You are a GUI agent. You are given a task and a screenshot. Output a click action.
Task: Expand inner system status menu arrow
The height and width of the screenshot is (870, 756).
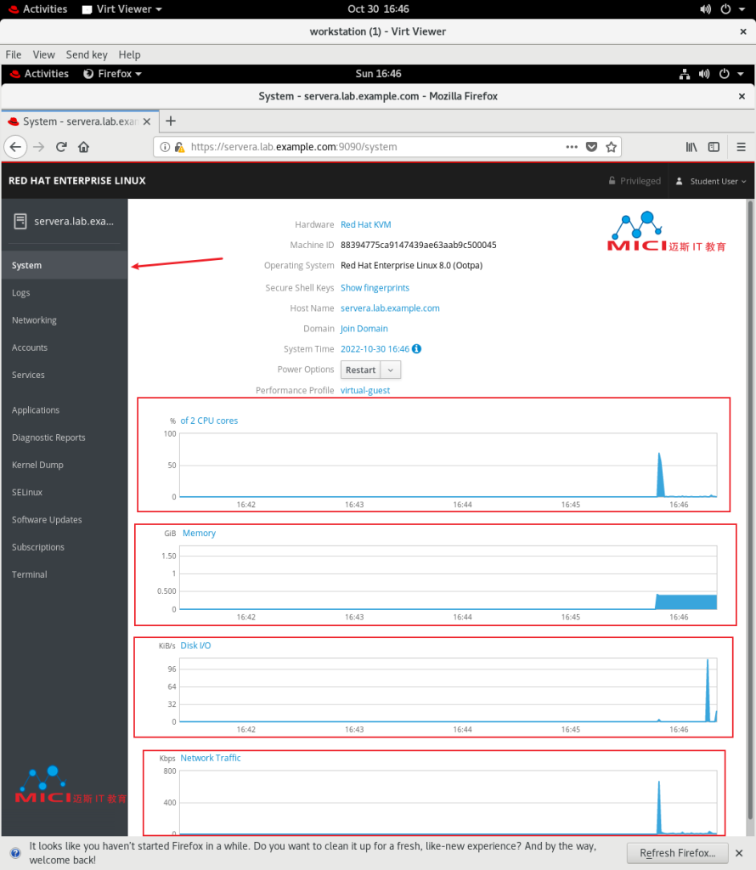point(741,74)
